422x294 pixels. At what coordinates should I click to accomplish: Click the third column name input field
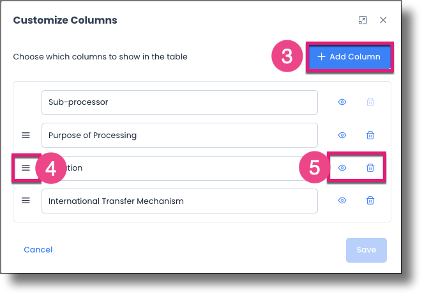tap(192, 168)
